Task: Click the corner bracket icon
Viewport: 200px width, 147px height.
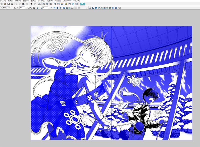Action: (61, 8)
